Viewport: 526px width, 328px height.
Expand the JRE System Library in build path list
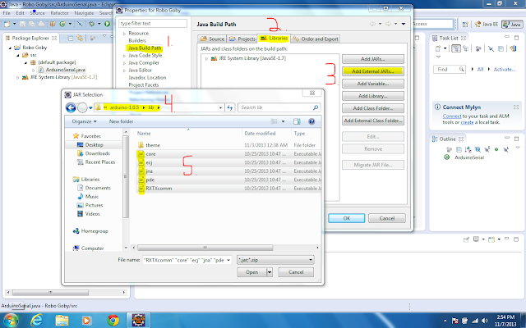click(x=206, y=58)
